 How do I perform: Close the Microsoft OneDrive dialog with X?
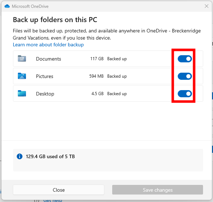click(x=207, y=6)
